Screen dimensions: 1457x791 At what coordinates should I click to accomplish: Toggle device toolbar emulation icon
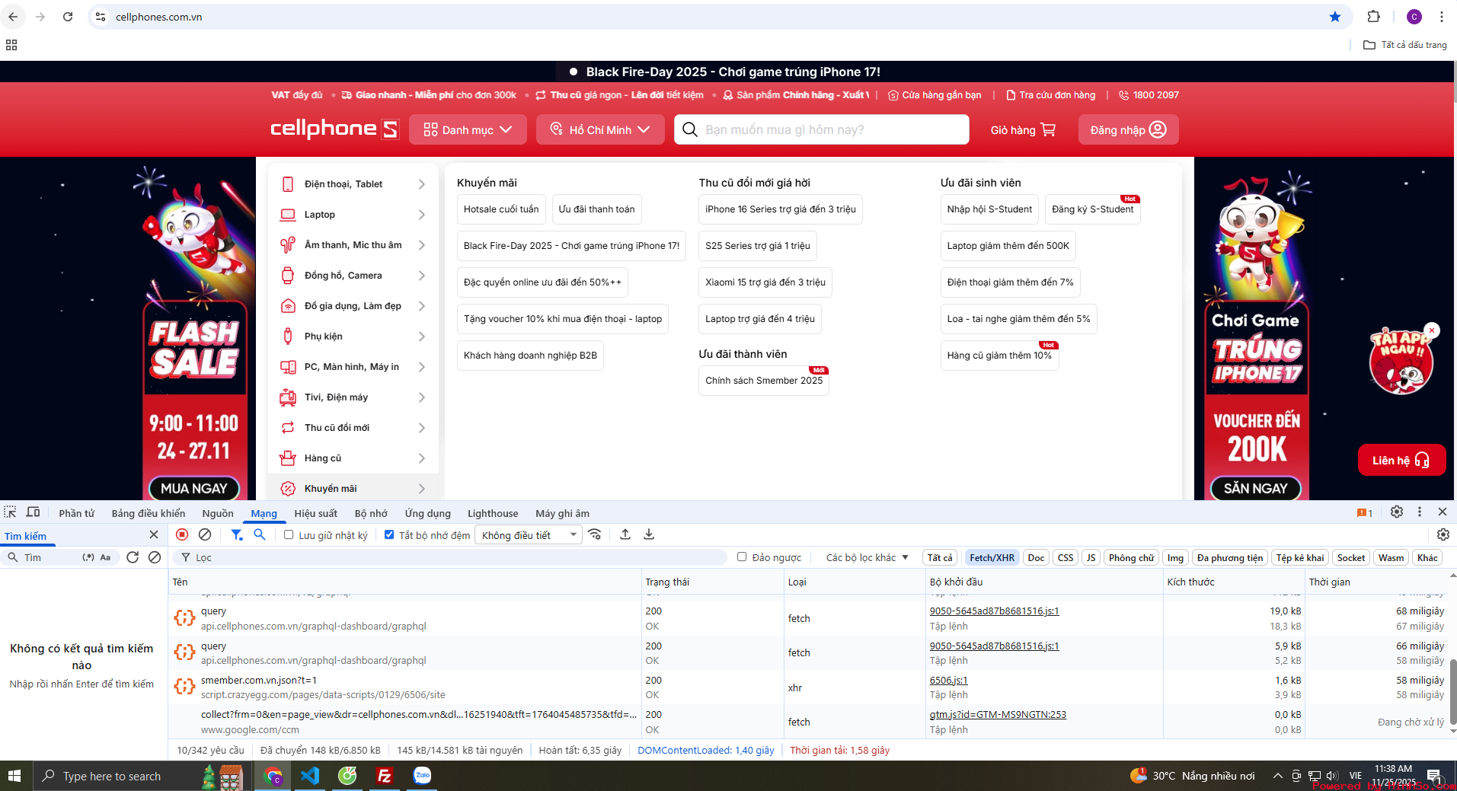[34, 512]
